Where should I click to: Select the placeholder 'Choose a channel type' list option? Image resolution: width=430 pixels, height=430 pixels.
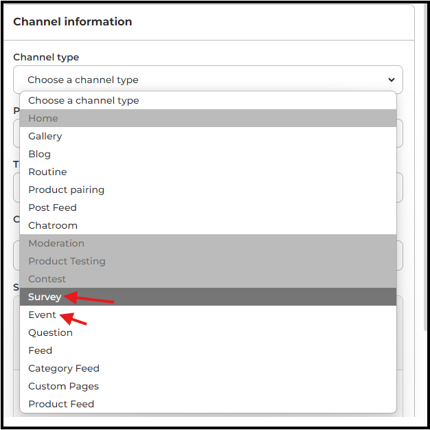(x=208, y=100)
